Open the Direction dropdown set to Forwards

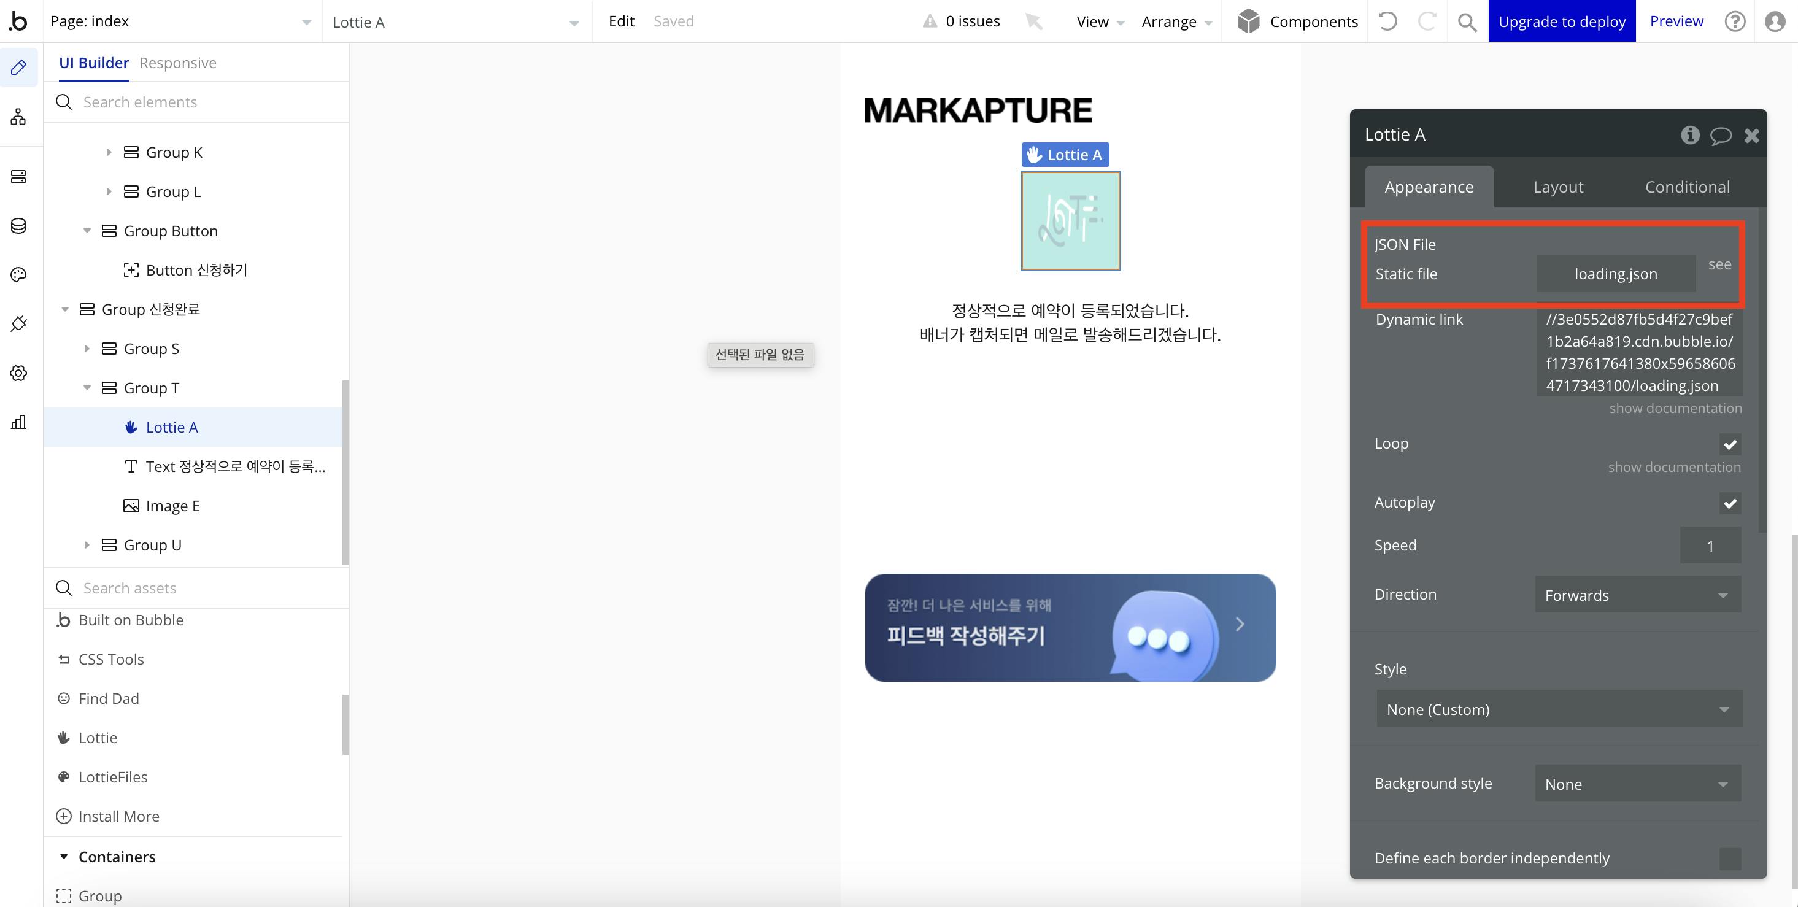pyautogui.click(x=1637, y=595)
